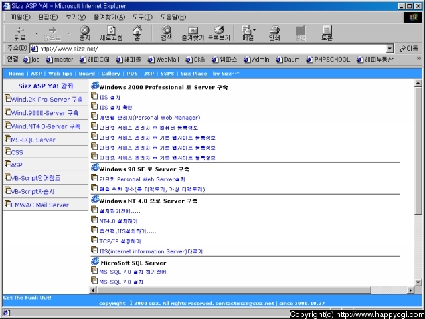Screen dimensions: 425x319
Task: Open the MS-SQL 7.0 설치 article
Action: [x=121, y=282]
